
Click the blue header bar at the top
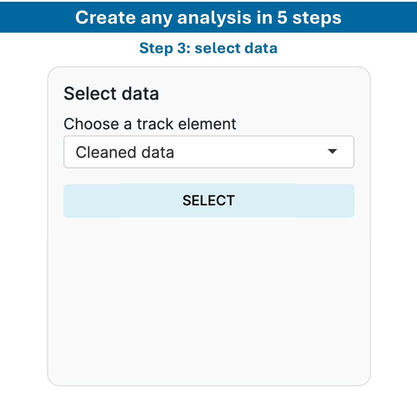click(35, 17)
